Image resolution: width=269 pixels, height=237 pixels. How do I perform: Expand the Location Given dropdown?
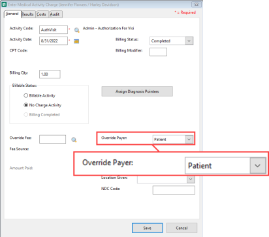click(191, 179)
